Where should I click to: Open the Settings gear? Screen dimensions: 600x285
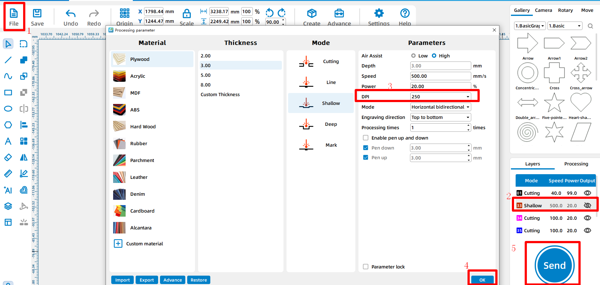click(378, 13)
